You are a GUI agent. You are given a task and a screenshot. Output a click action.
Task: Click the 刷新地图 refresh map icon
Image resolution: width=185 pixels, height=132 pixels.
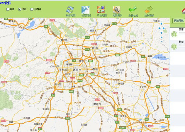(x=70, y=10)
